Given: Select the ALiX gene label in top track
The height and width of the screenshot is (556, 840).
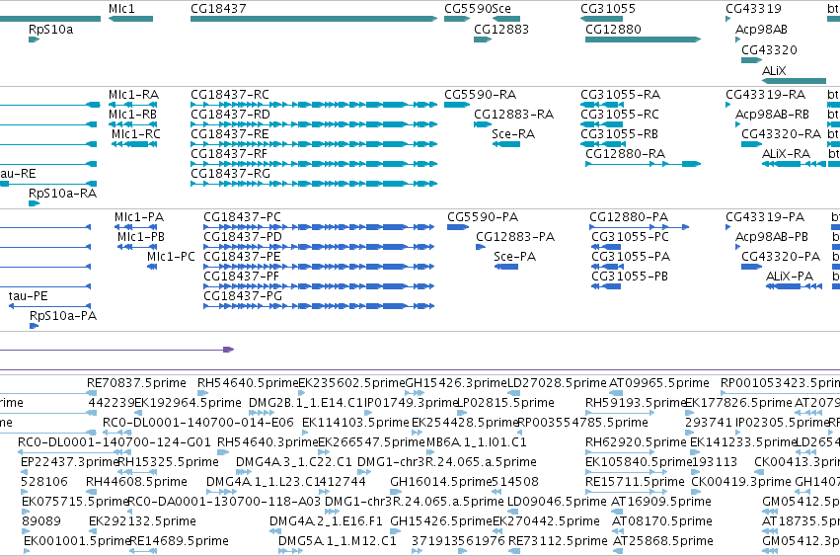Looking at the screenshot, I should pyautogui.click(x=774, y=70).
